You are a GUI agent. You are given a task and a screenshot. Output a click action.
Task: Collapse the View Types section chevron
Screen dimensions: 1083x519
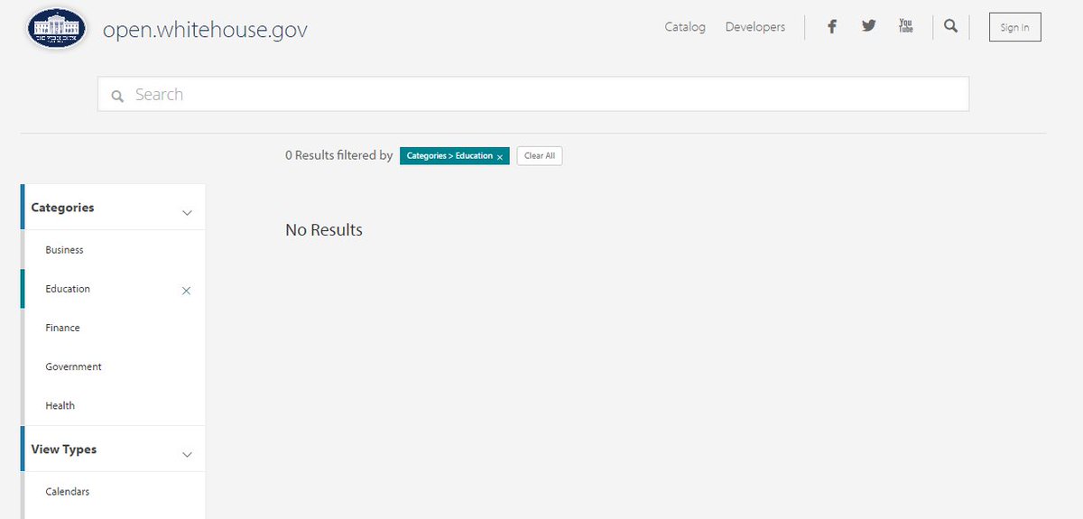point(187,455)
